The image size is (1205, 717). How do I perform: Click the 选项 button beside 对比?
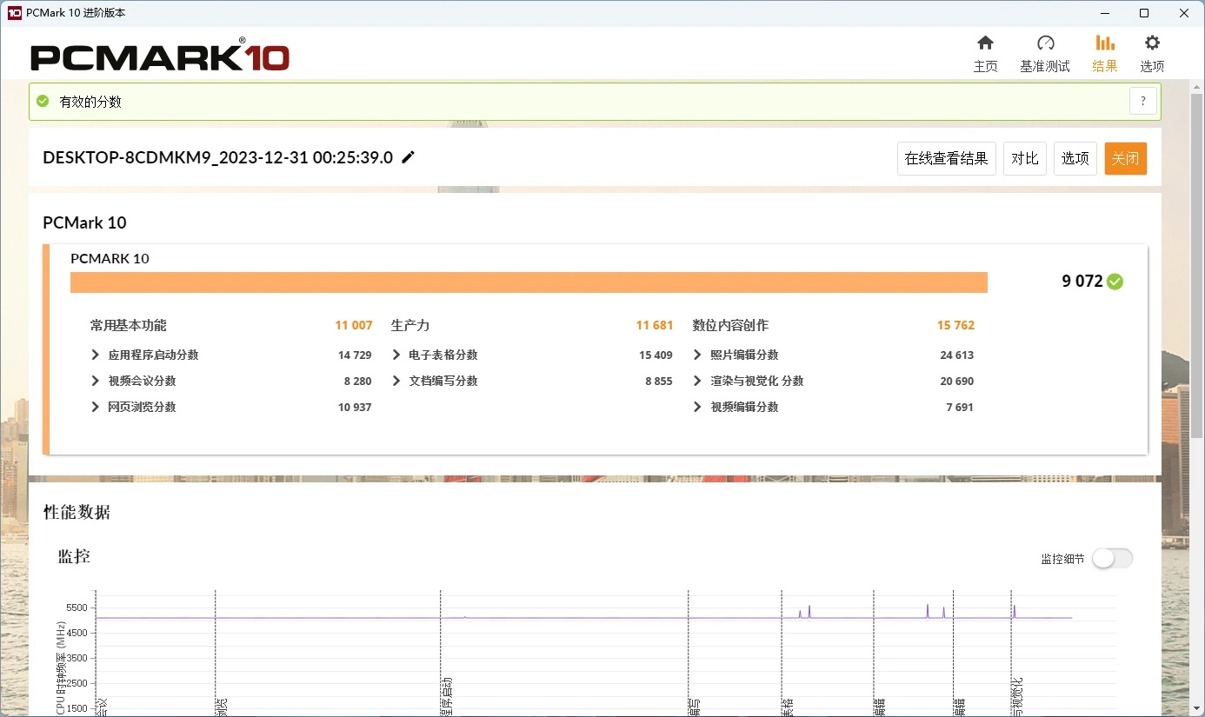tap(1075, 158)
